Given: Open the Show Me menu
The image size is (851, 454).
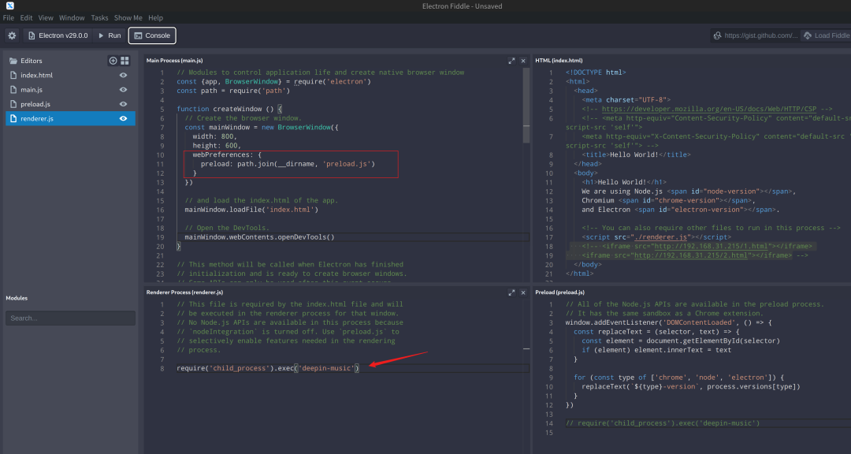Looking at the screenshot, I should click(128, 17).
